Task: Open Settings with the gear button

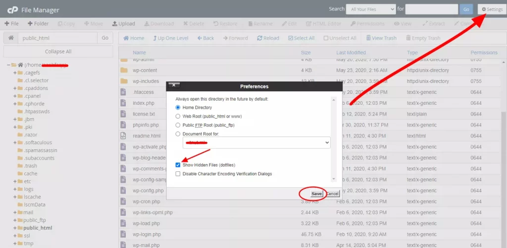Action: (x=492, y=9)
